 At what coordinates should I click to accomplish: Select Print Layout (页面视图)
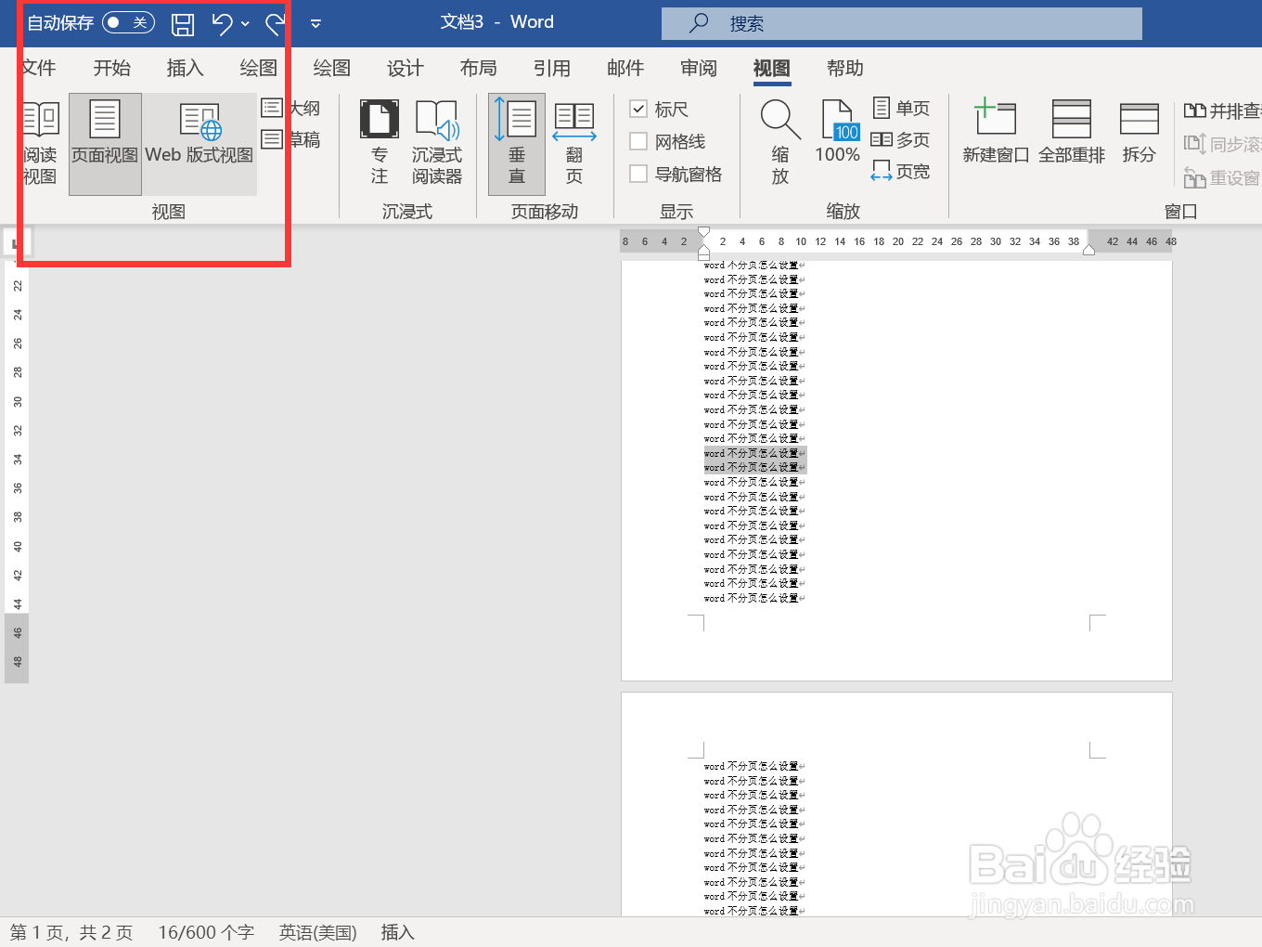105,144
